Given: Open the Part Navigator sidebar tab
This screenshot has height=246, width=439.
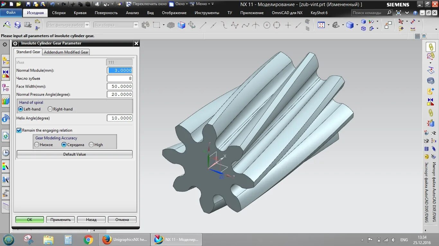Looking at the screenshot, I should click(5, 87).
